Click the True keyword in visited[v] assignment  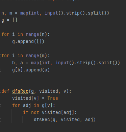tap(53, 98)
